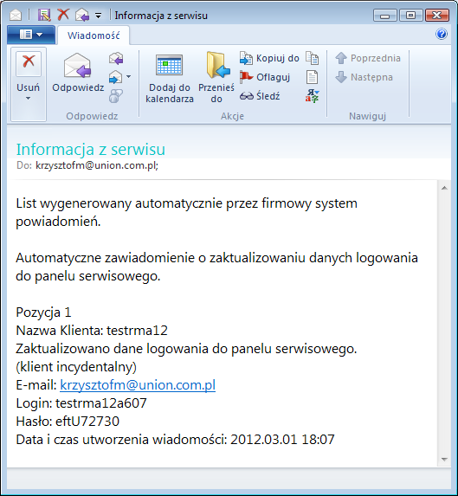Close the Informacja z serwisu window

pos(437,16)
